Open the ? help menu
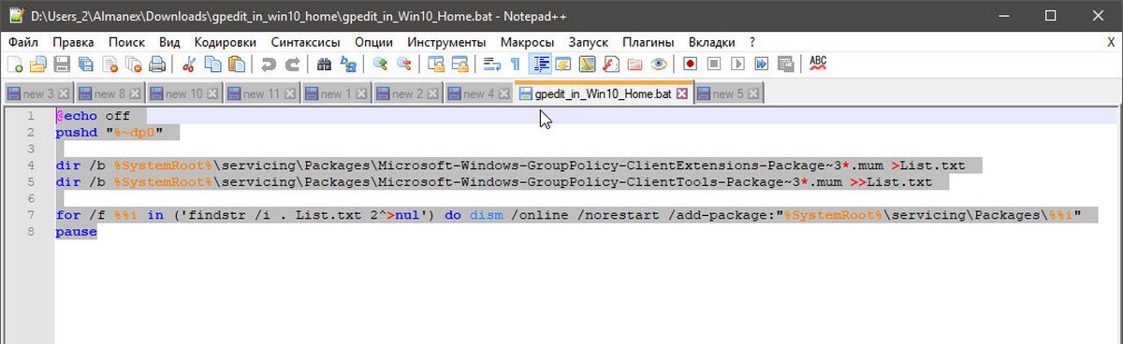1123x344 pixels. 752,42
